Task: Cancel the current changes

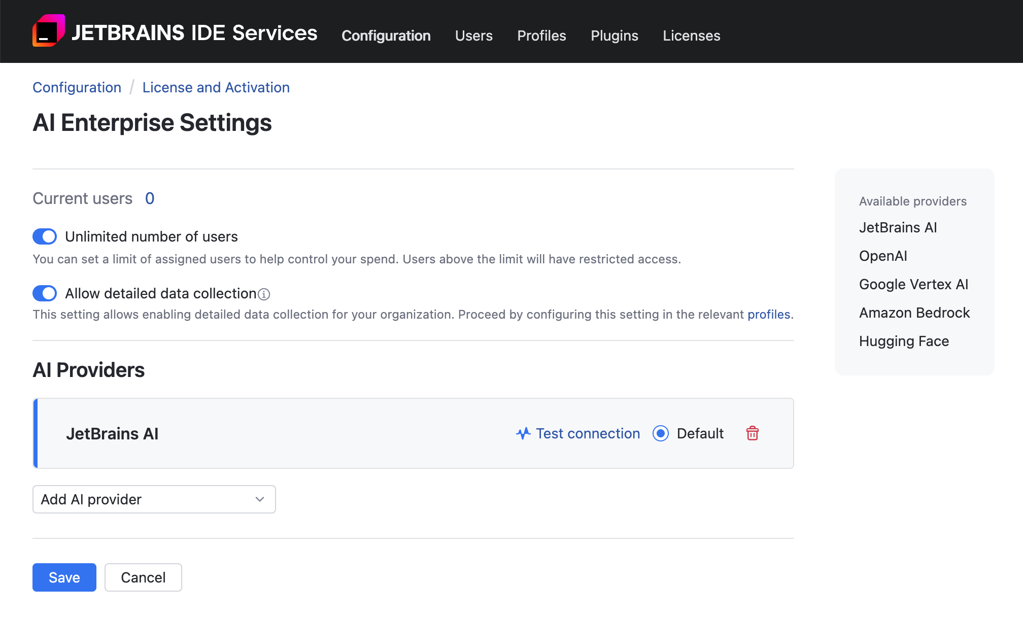Action: point(143,577)
